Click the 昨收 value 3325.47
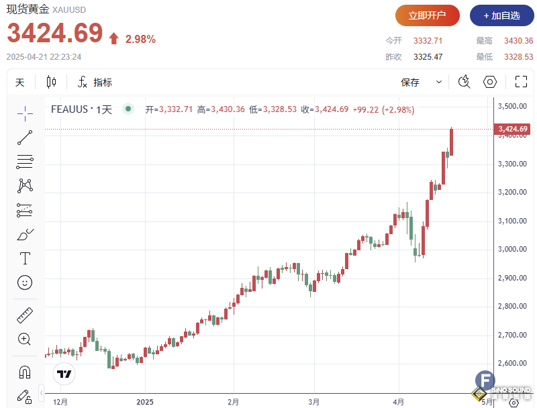The height and width of the screenshot is (408, 537). [x=428, y=57]
